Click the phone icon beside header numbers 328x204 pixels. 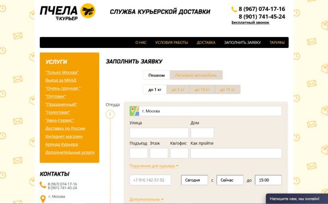pos(234,9)
